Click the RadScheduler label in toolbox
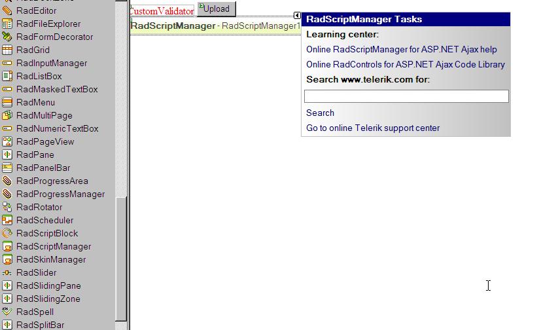The height and width of the screenshot is (330, 556). pyautogui.click(x=44, y=221)
